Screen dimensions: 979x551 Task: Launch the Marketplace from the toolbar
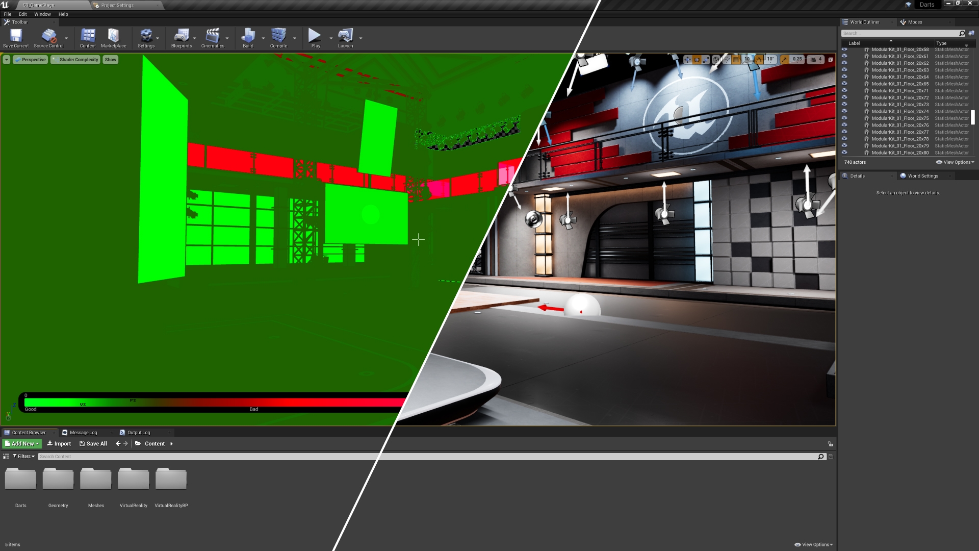coord(113,36)
